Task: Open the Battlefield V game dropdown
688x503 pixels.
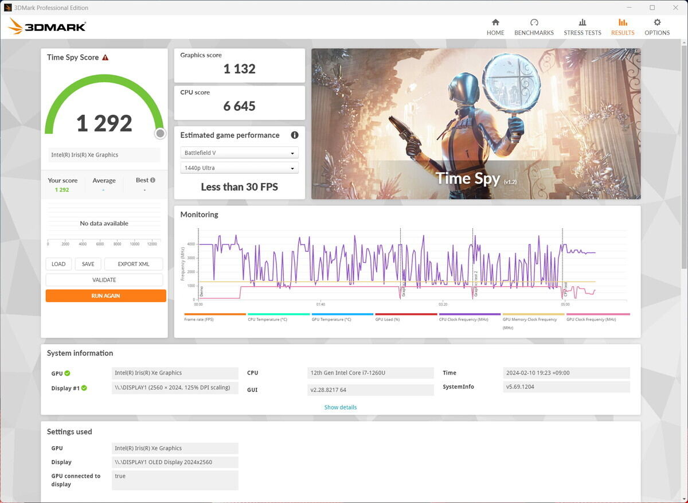Action: click(x=239, y=153)
